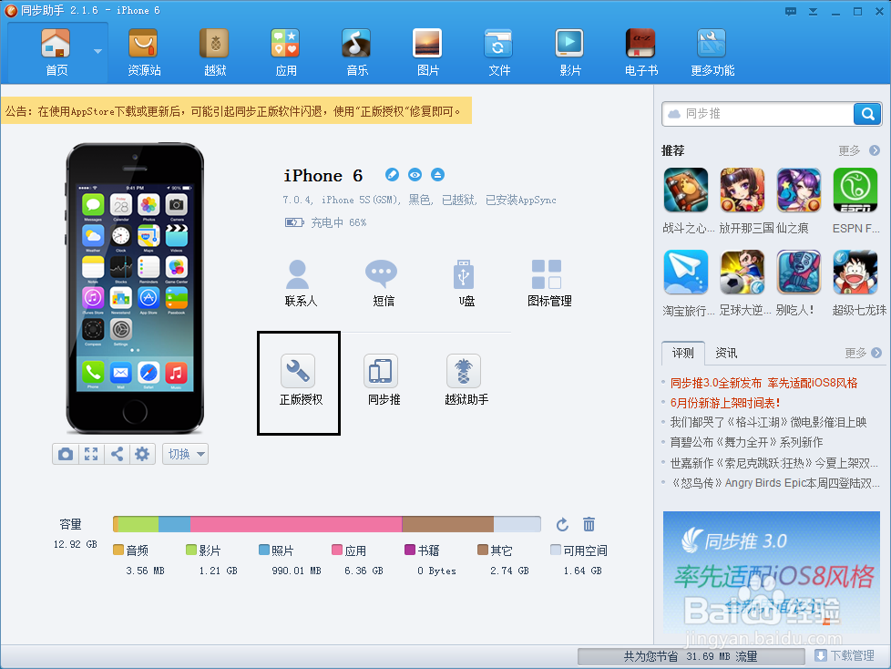Expand the dropdown arrow beside 首页

[97, 52]
